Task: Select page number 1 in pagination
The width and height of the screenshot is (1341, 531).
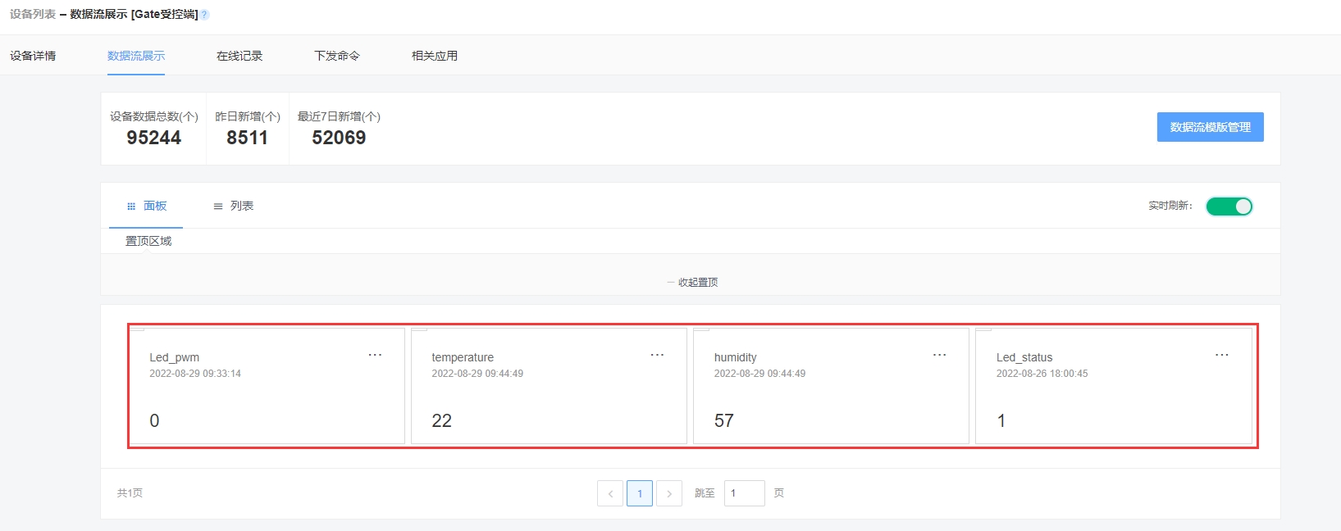Action: [x=640, y=493]
